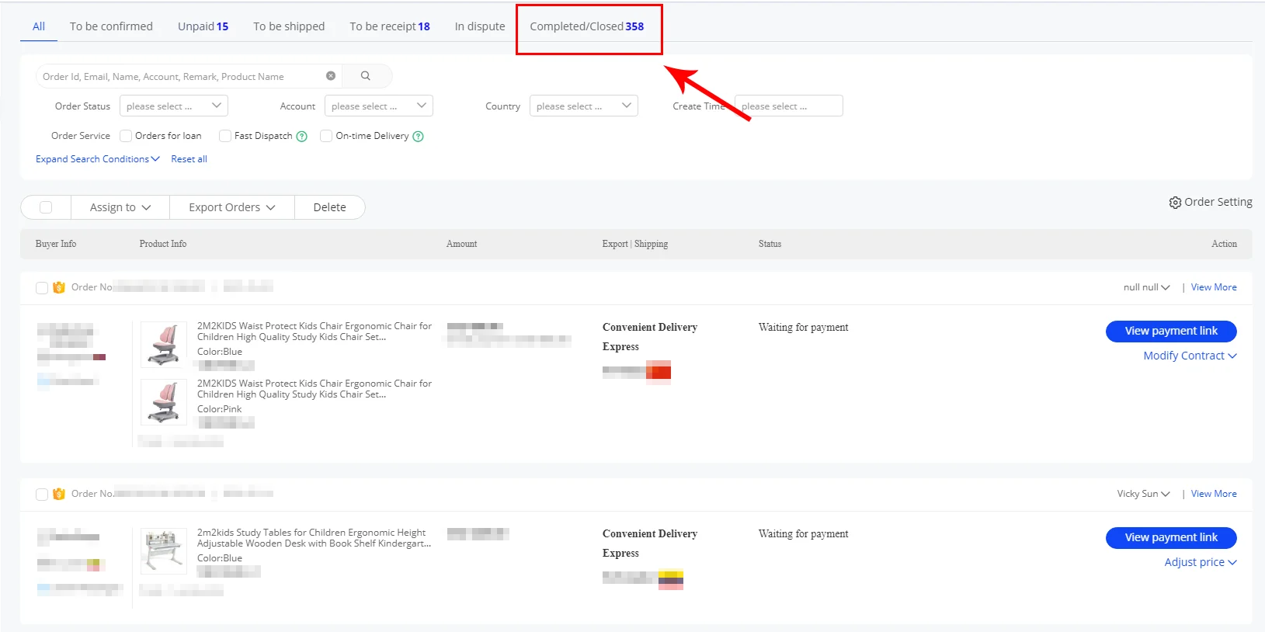Screen dimensions: 1265x632
Task: Click the second order's gold shield icon
Action: [59, 494]
